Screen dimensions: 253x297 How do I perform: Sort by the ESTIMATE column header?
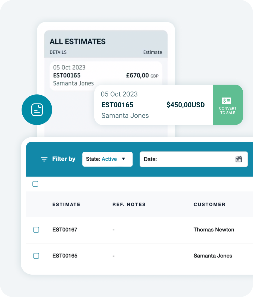click(x=67, y=204)
